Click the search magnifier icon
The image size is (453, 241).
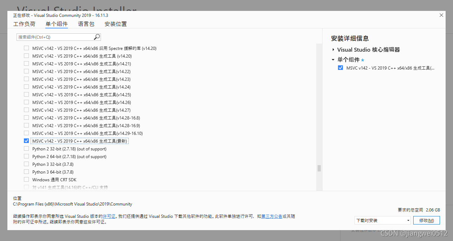tap(97, 37)
